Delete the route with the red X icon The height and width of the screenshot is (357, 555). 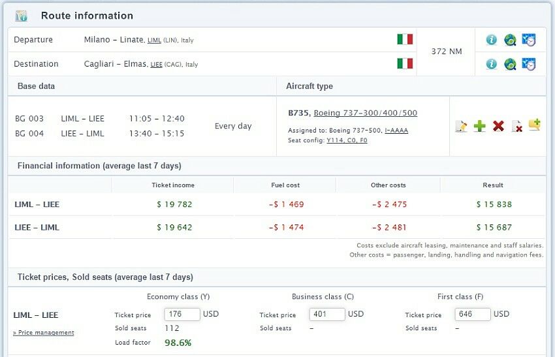click(498, 126)
